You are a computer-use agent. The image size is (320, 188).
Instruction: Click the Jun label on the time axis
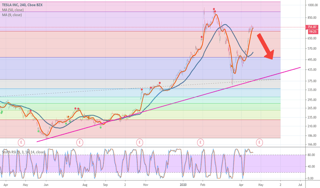click(46, 185)
